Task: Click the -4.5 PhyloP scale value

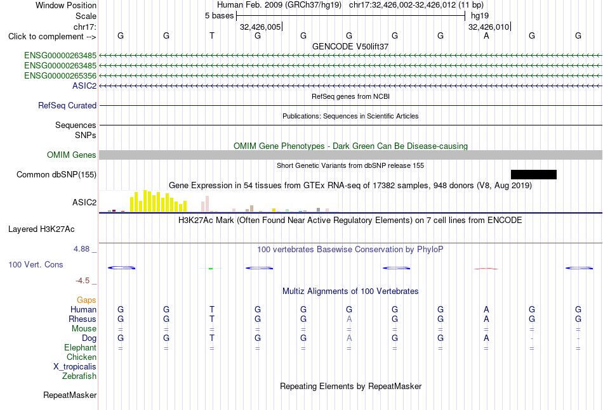Action: pos(83,281)
